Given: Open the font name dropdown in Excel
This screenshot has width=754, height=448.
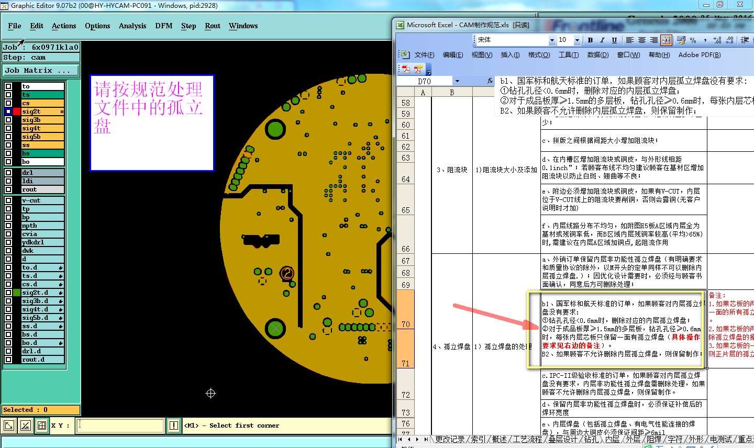Looking at the screenshot, I should pyautogui.click(x=552, y=40).
